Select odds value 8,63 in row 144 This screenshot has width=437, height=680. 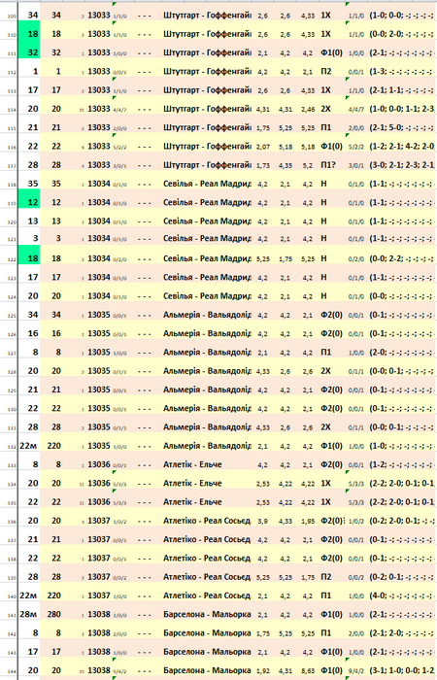pyautogui.click(x=308, y=671)
